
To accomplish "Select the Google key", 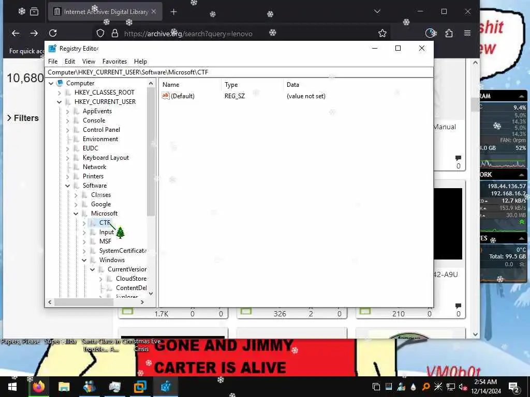I will click(x=101, y=204).
